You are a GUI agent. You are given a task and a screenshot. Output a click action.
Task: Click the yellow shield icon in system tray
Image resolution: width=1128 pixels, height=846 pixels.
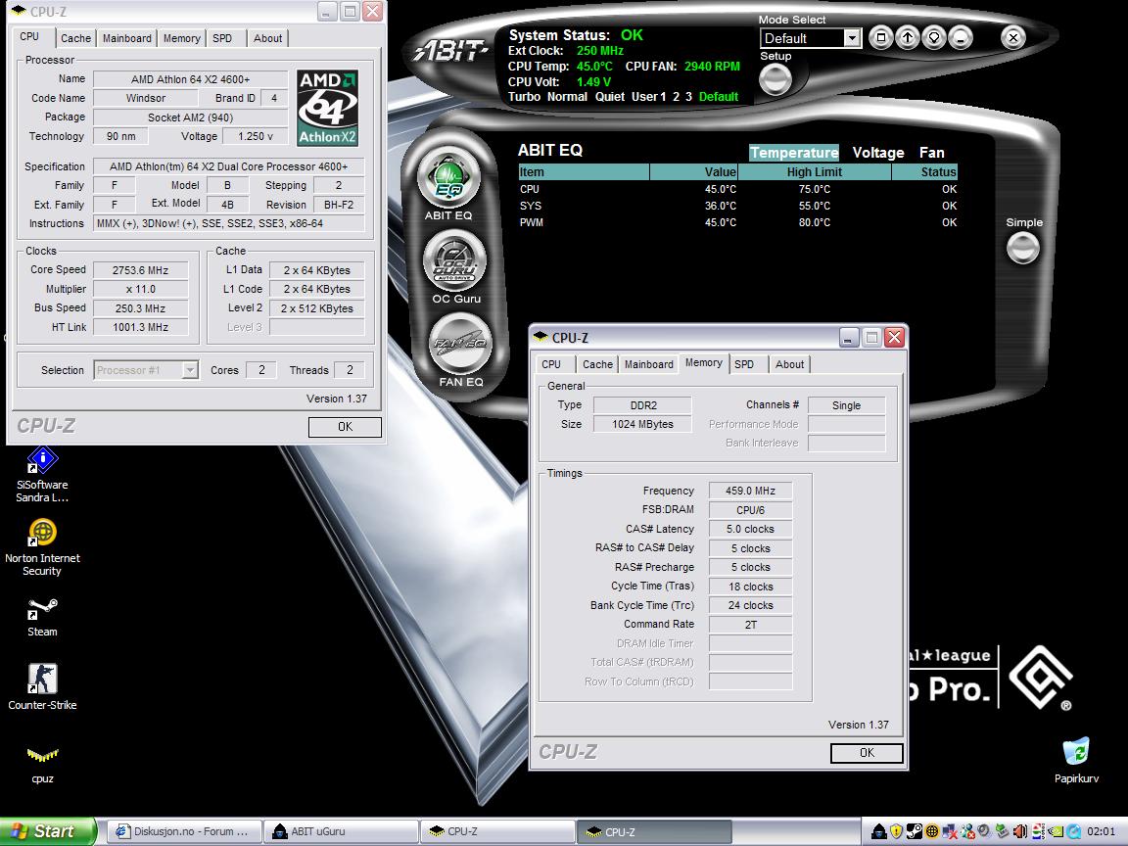896,831
